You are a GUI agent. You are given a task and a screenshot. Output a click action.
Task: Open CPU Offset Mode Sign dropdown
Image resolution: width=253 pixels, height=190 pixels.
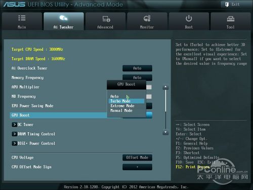click(x=137, y=167)
